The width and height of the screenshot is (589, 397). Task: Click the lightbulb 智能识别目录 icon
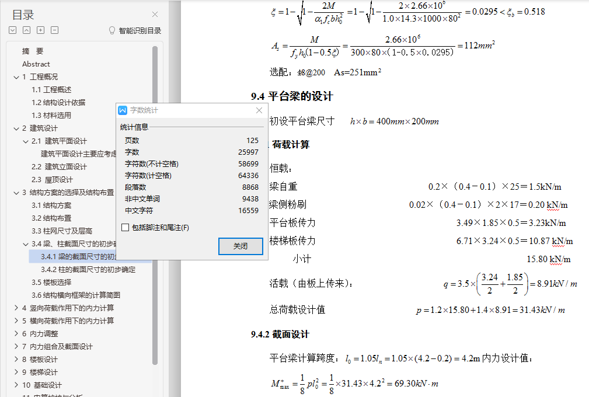coord(112,30)
